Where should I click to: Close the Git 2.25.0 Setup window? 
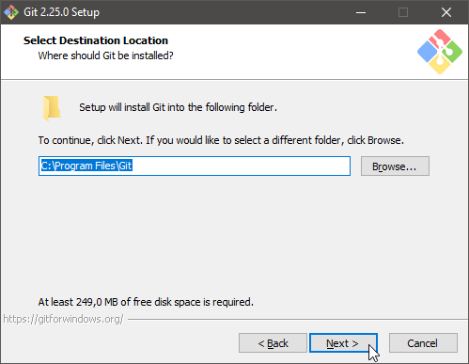point(446,12)
